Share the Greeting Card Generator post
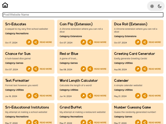 coord(144,69)
